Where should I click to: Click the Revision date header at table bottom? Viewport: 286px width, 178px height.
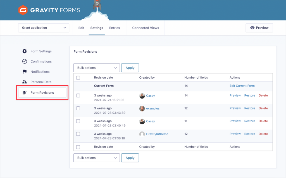[103, 147]
